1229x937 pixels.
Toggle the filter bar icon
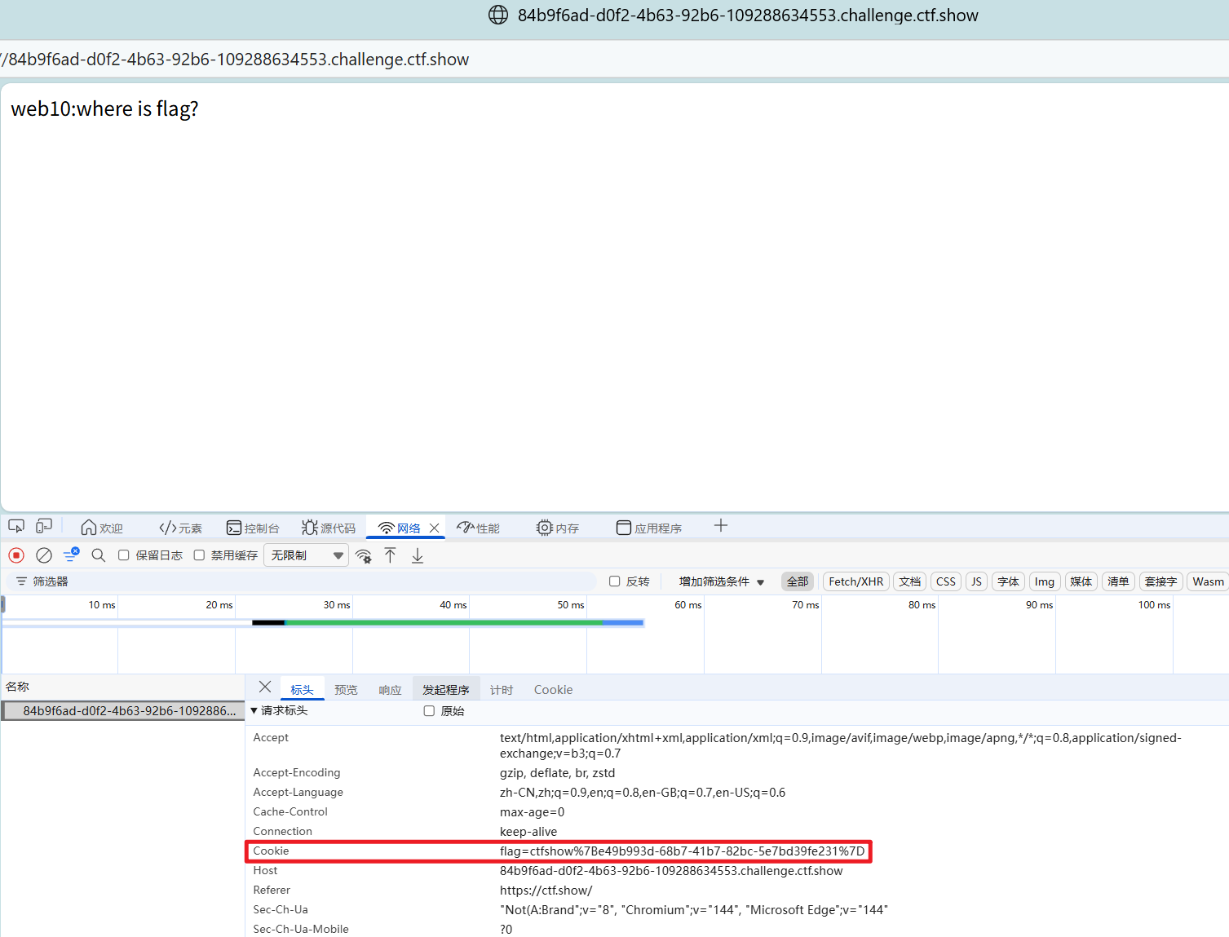(71, 555)
